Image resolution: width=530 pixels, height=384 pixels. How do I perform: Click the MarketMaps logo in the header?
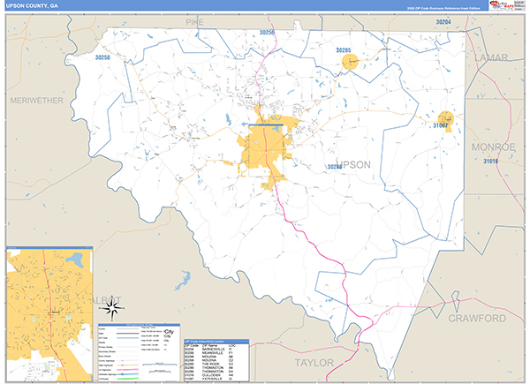click(x=502, y=5)
